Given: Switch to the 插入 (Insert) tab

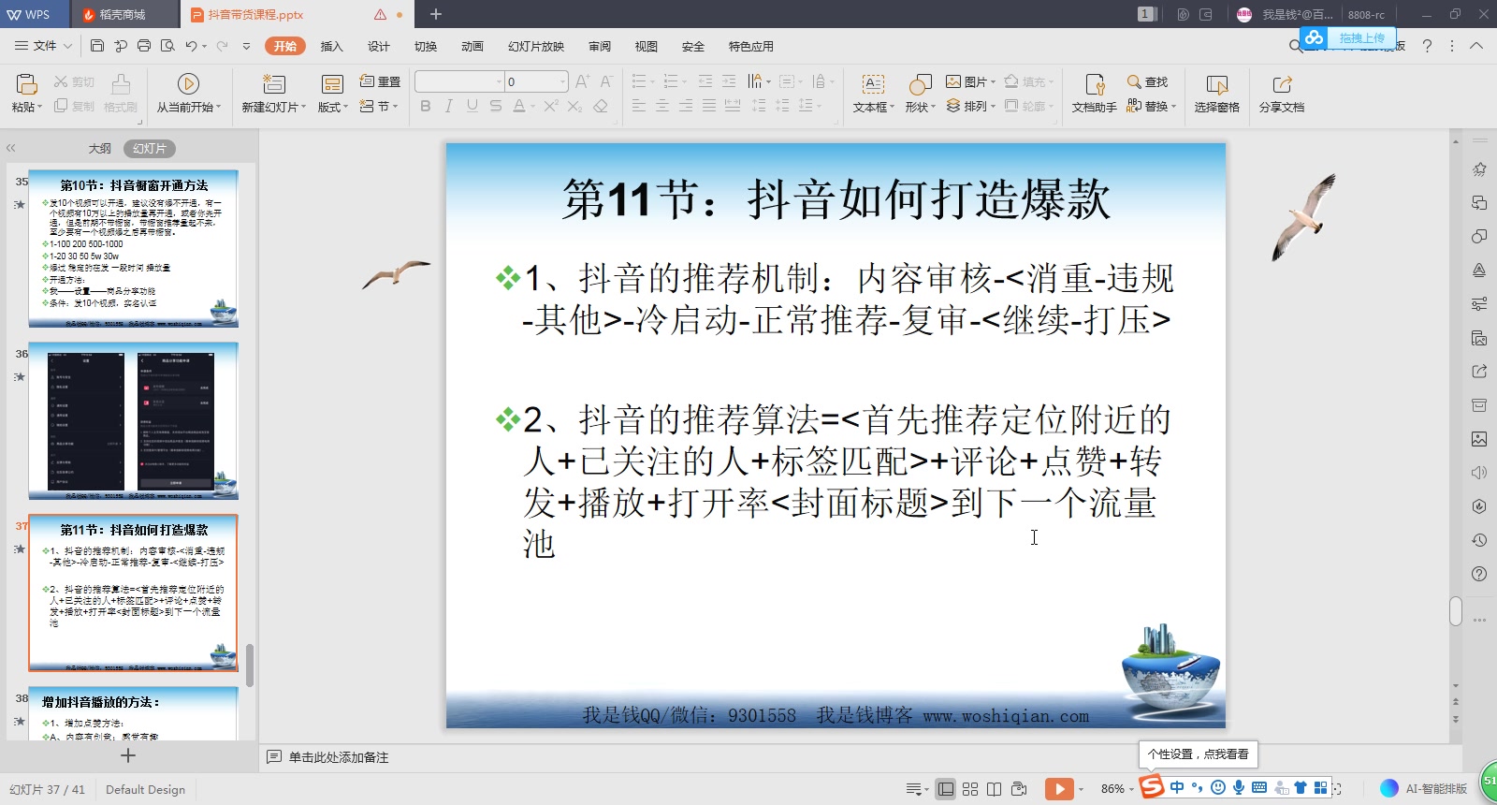Looking at the screenshot, I should click(x=332, y=46).
